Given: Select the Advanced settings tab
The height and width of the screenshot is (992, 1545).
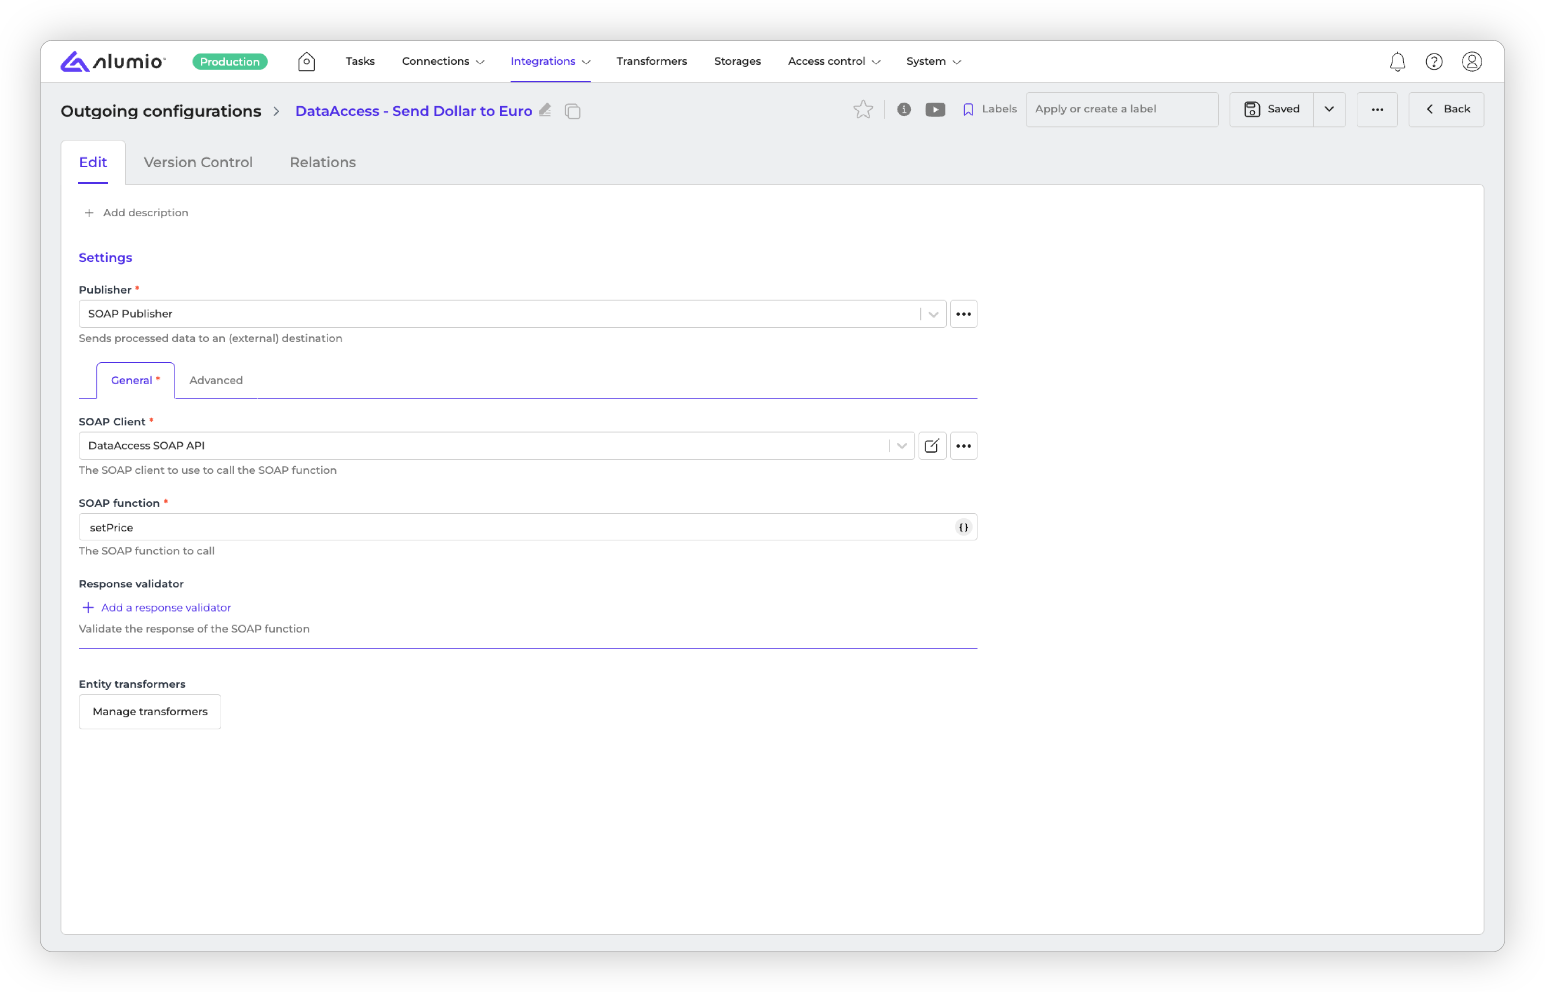Looking at the screenshot, I should [216, 380].
